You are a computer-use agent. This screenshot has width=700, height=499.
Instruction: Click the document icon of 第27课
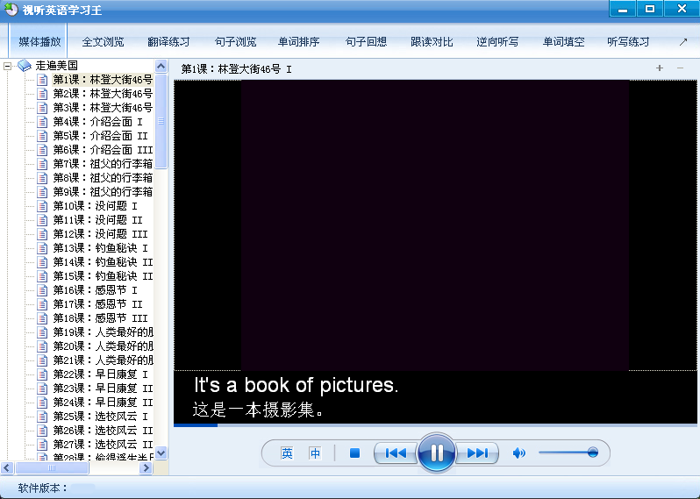pyautogui.click(x=42, y=445)
